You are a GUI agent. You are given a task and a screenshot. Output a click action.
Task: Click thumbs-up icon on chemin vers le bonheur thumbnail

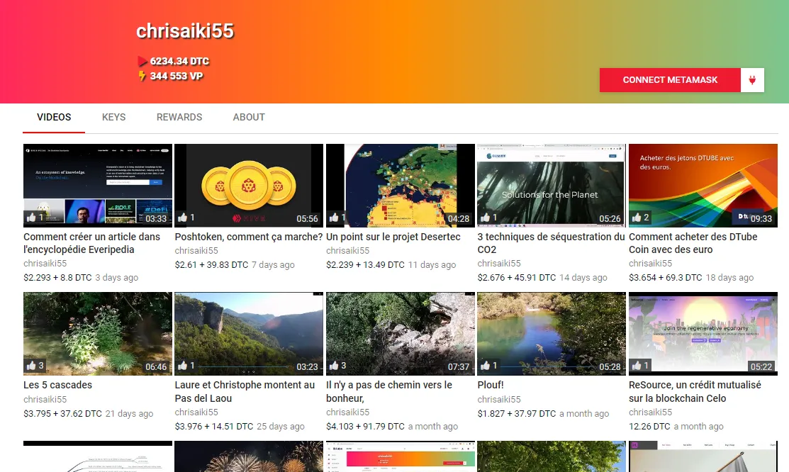pos(334,366)
